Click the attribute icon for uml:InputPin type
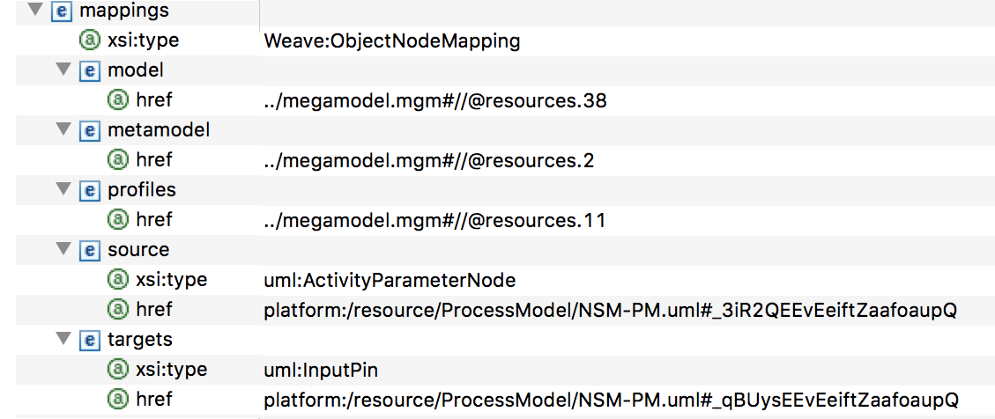The width and height of the screenshot is (995, 419). (115, 370)
